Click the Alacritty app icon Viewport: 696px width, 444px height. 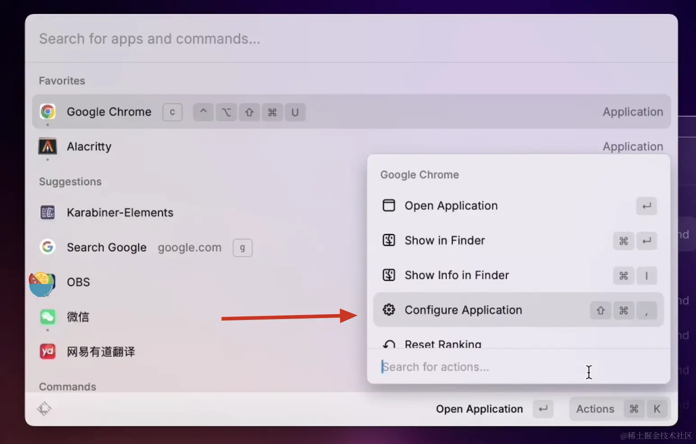pos(48,147)
